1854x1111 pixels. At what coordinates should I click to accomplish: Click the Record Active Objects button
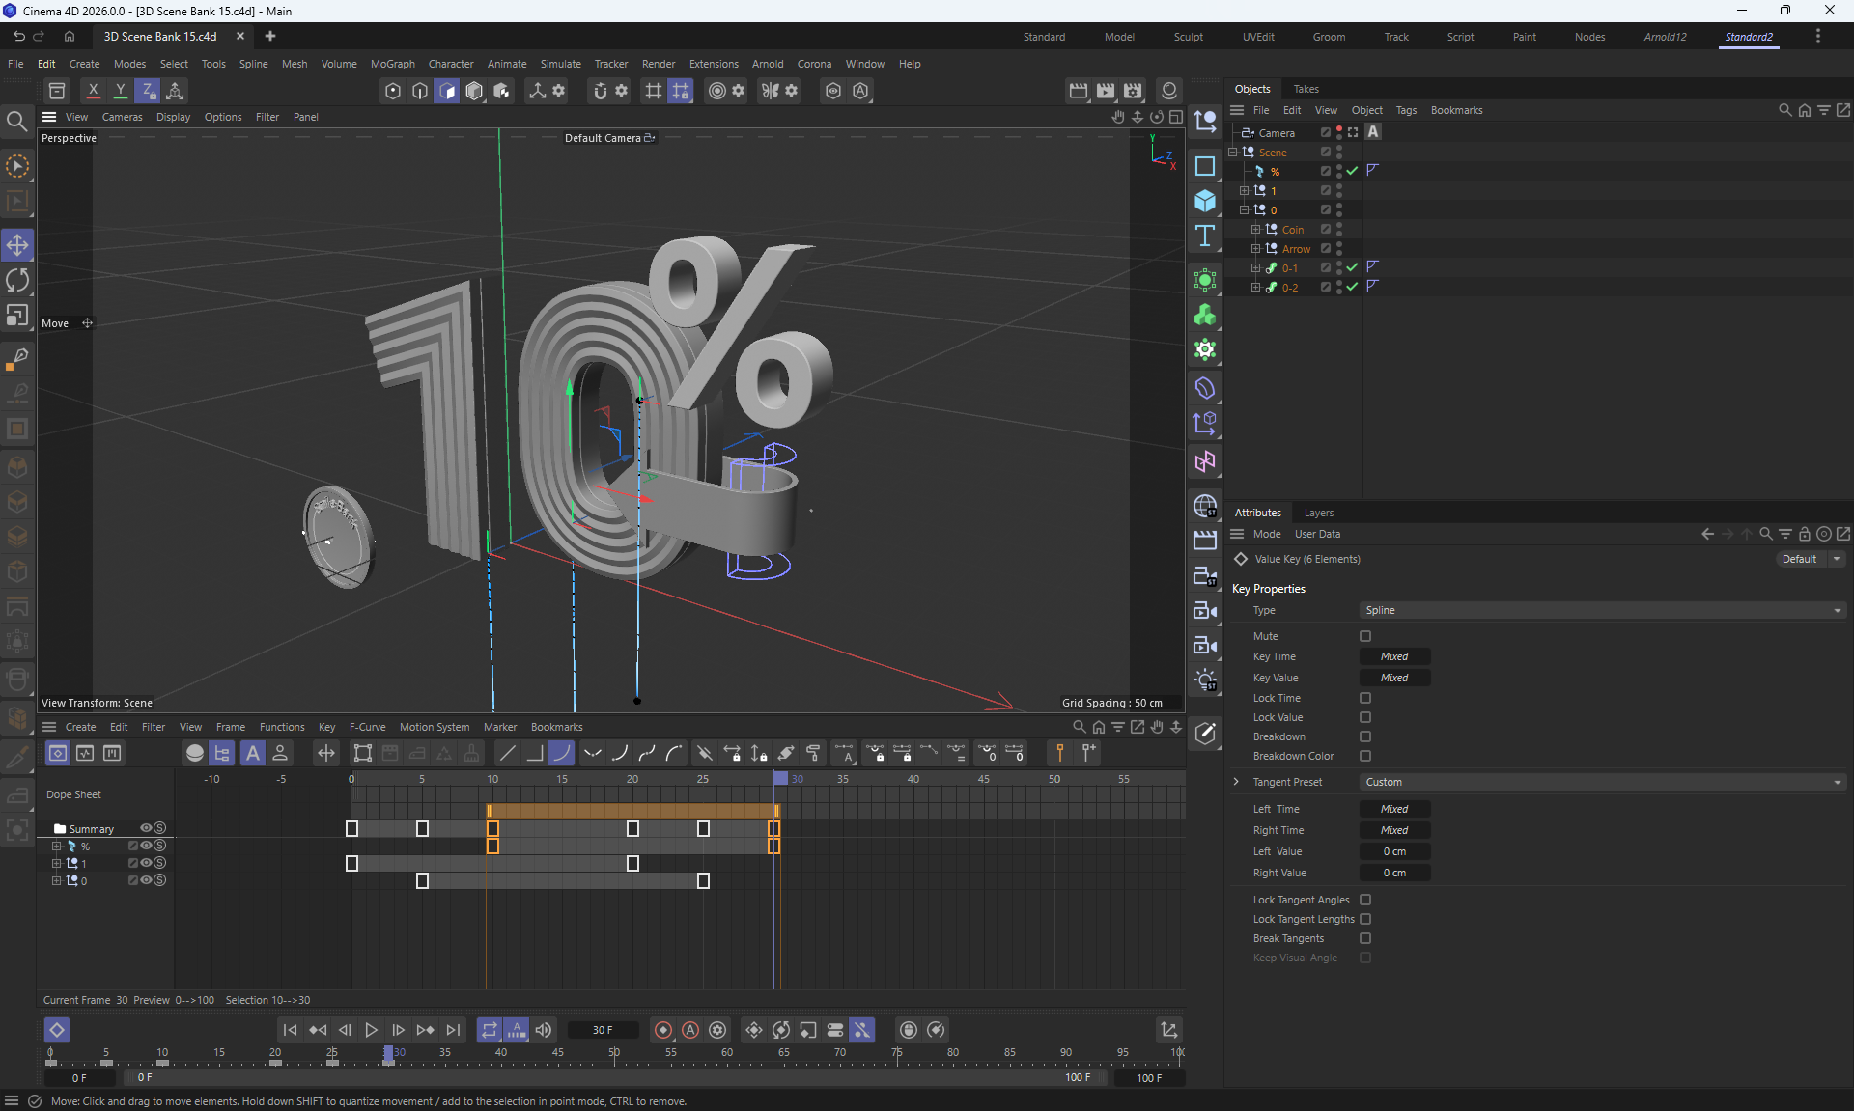click(663, 1030)
